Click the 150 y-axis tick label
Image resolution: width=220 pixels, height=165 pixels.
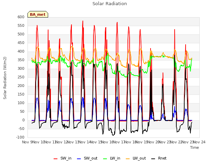click(21, 94)
